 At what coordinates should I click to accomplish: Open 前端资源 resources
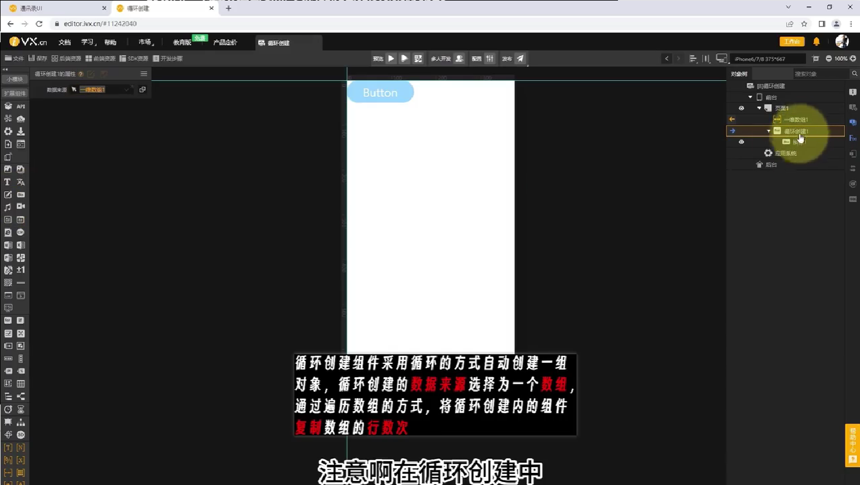tap(100, 59)
